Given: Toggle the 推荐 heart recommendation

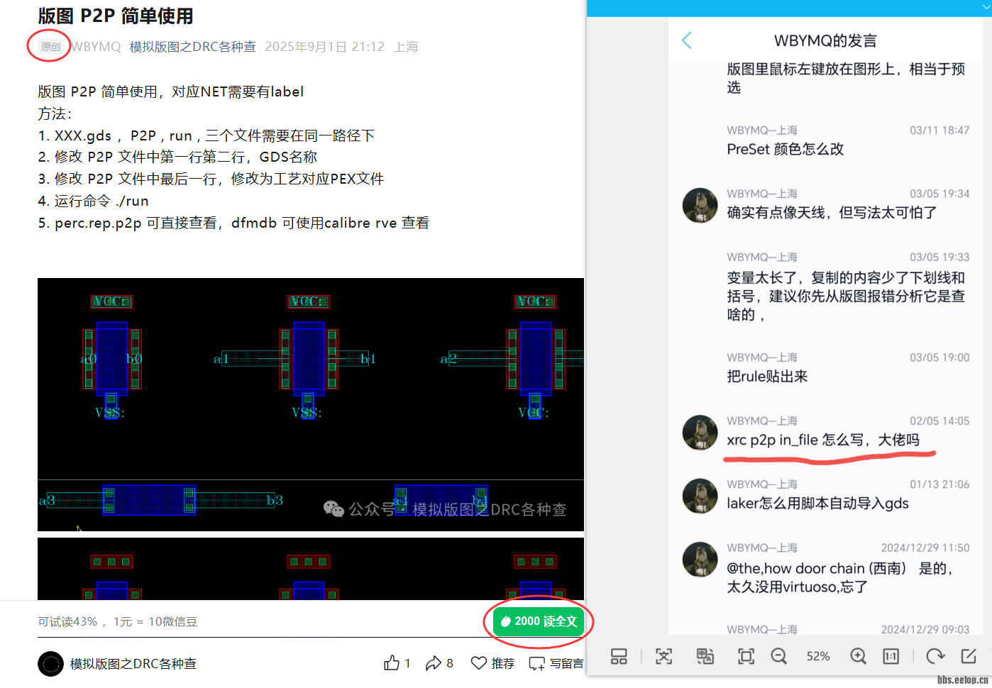Looking at the screenshot, I should (x=492, y=662).
